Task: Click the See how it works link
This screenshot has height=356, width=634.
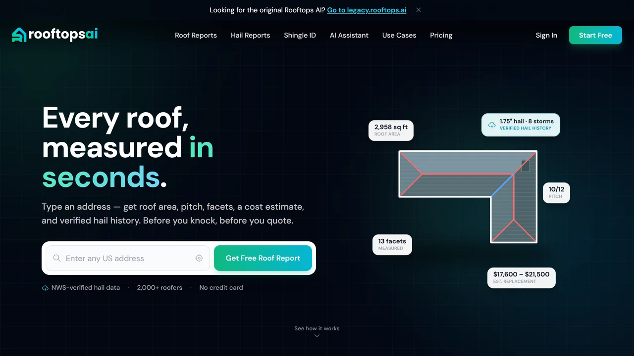Action: pyautogui.click(x=317, y=328)
